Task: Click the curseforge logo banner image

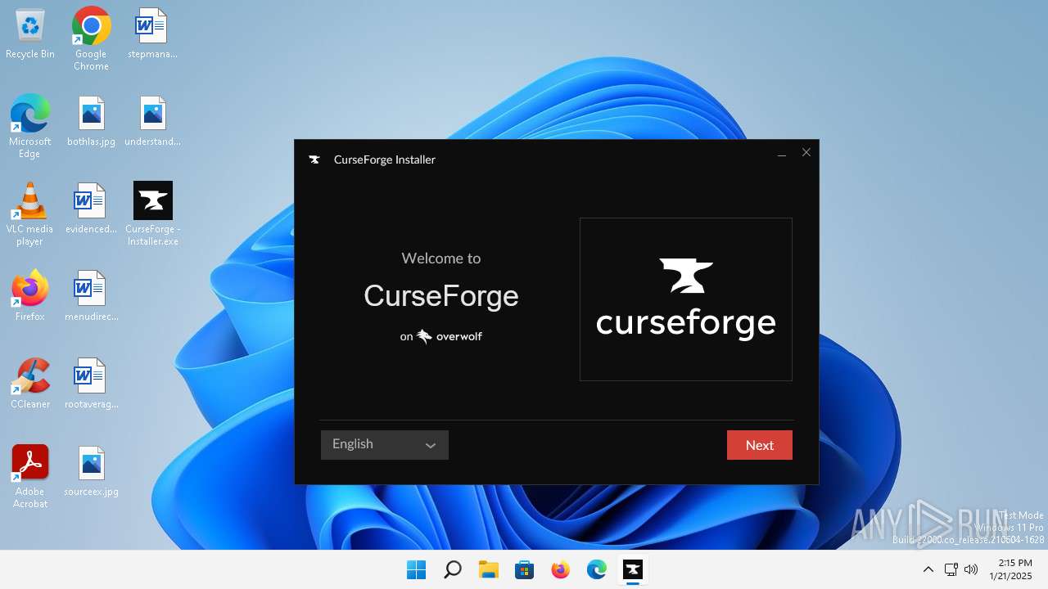Action: click(686, 299)
